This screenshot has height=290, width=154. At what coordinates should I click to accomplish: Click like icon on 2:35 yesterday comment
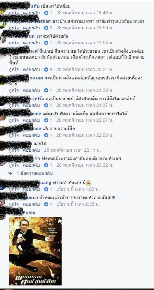46,204
